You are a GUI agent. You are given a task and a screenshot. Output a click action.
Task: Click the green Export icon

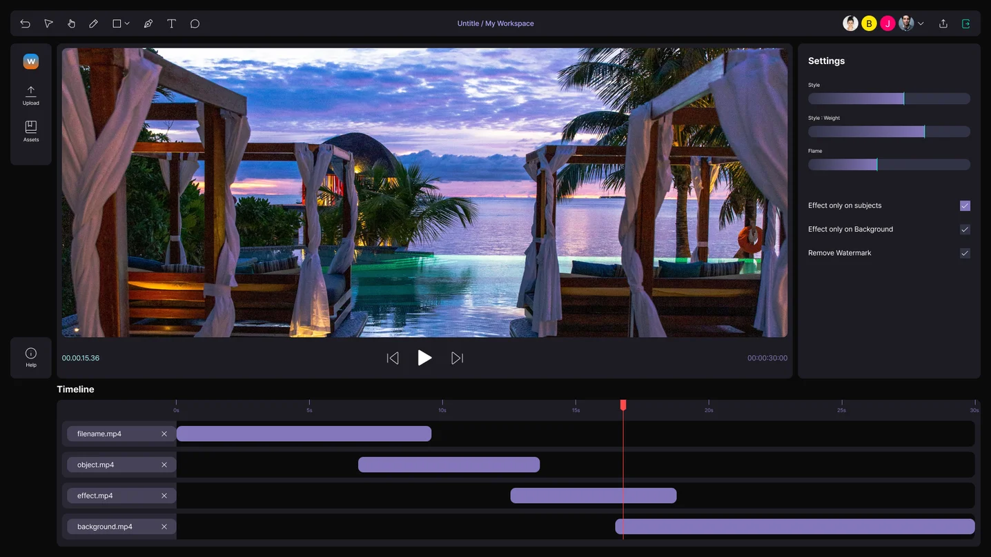coord(966,23)
